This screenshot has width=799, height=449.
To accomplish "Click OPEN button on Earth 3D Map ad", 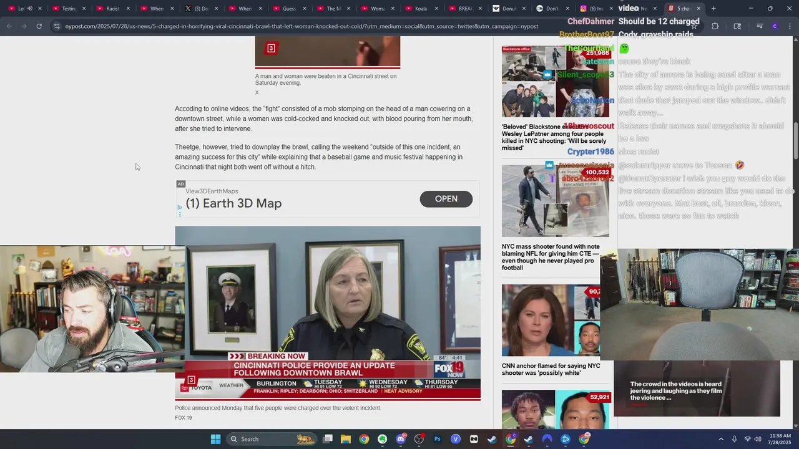I will (446, 199).
